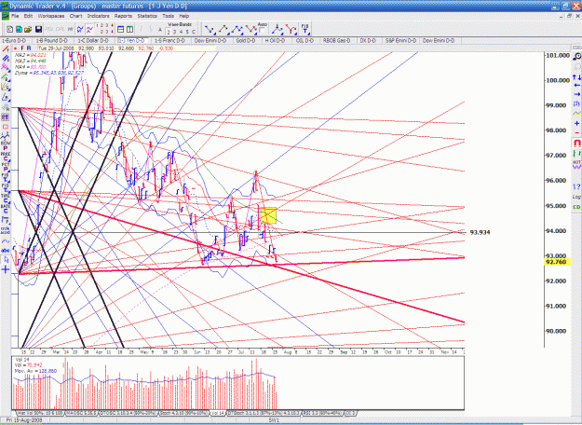
Task: Switch to 1-B Pound D-D tab
Action: [x=52, y=40]
